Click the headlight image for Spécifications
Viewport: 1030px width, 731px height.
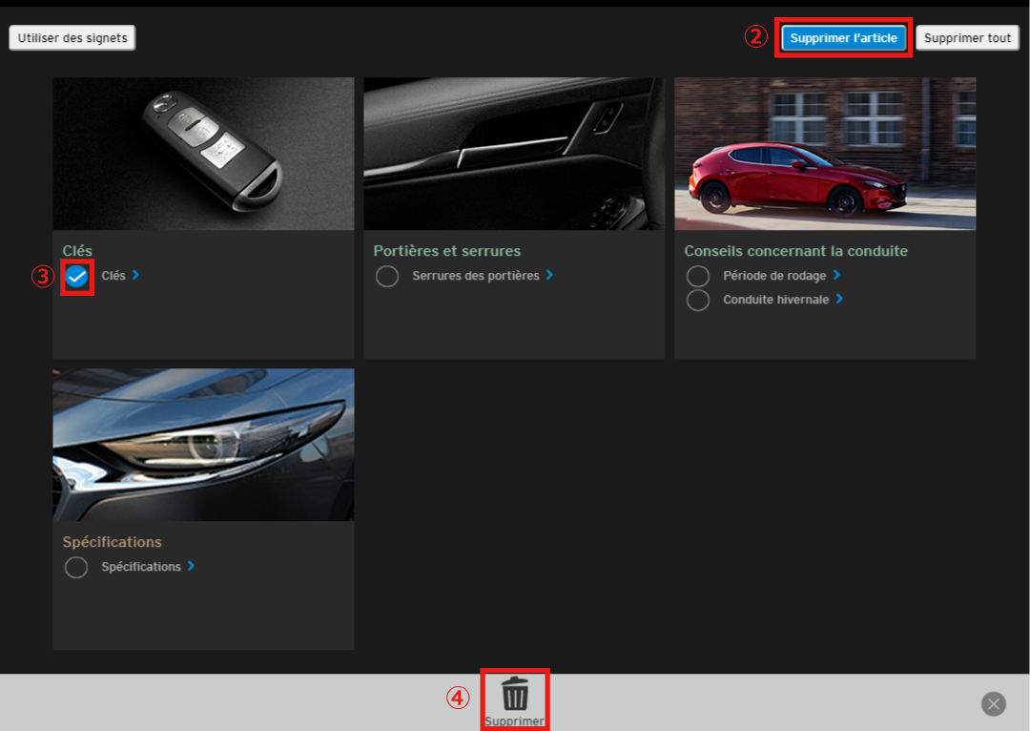tap(203, 445)
